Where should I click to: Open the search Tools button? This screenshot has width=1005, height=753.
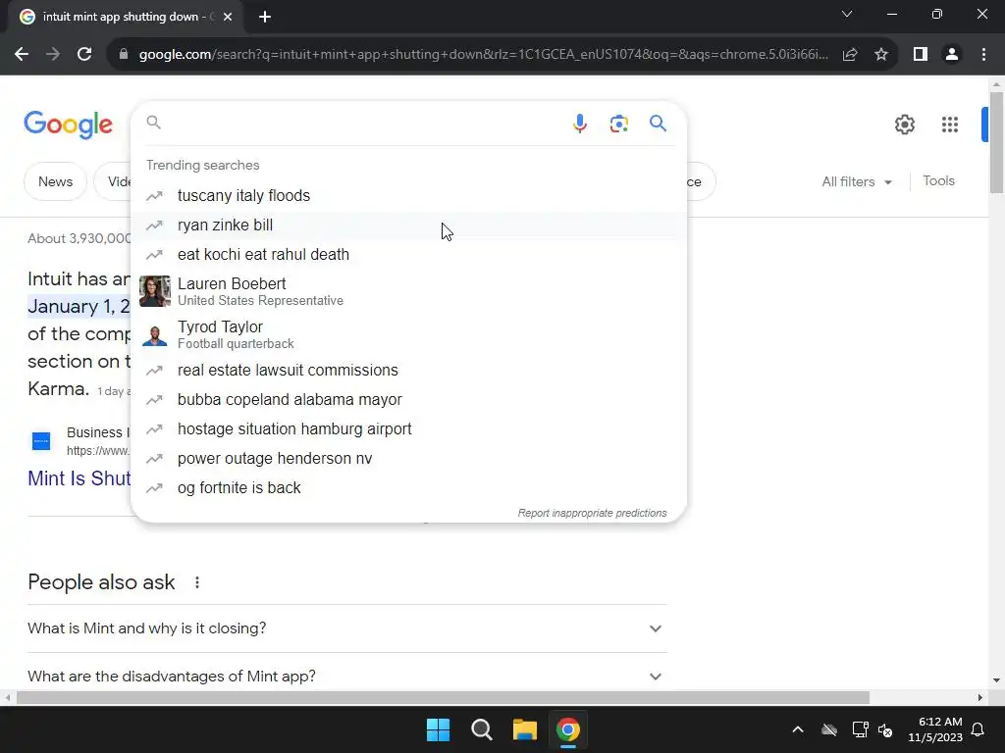[938, 181]
